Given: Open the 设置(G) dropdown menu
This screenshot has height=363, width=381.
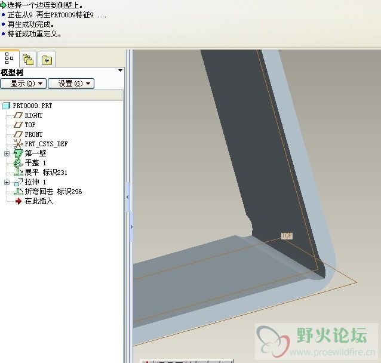Looking at the screenshot, I should point(71,84).
